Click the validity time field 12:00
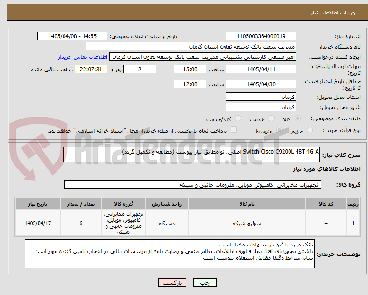This screenshot has height=295, width=368. point(190,84)
